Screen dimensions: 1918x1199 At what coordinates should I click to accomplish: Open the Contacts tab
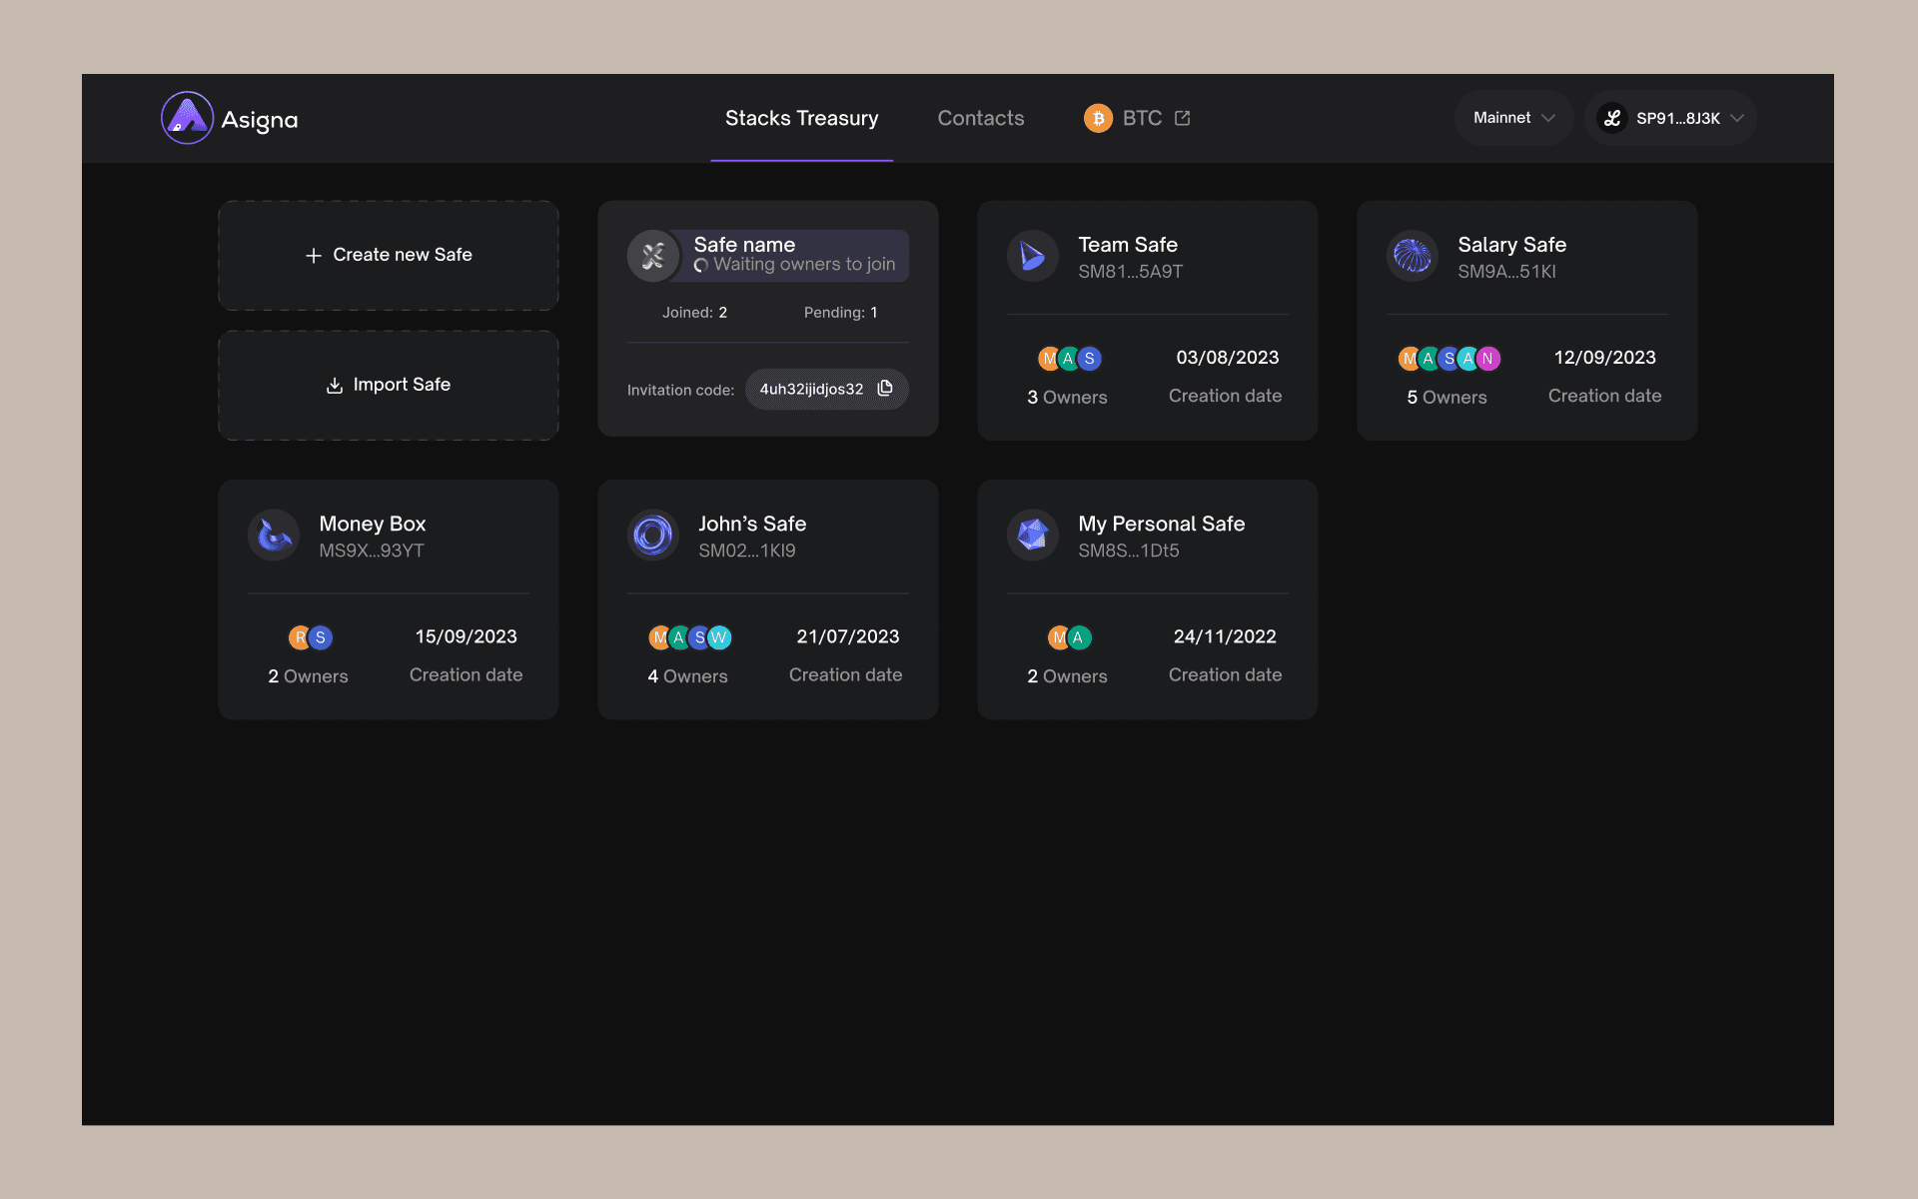point(980,118)
